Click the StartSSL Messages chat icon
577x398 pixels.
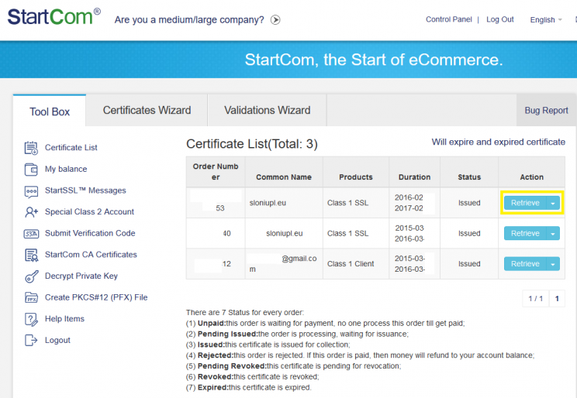[31, 191]
